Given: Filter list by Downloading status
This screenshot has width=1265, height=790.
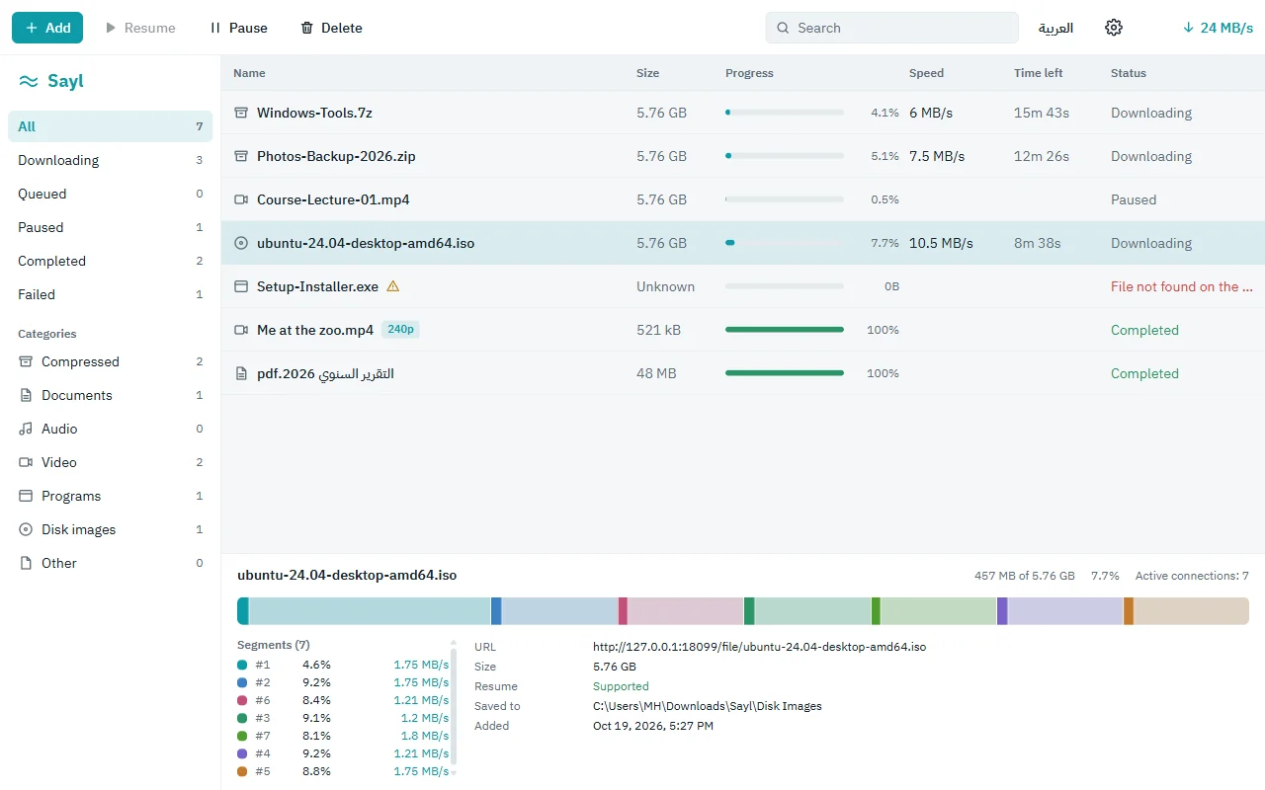Looking at the screenshot, I should (110, 160).
